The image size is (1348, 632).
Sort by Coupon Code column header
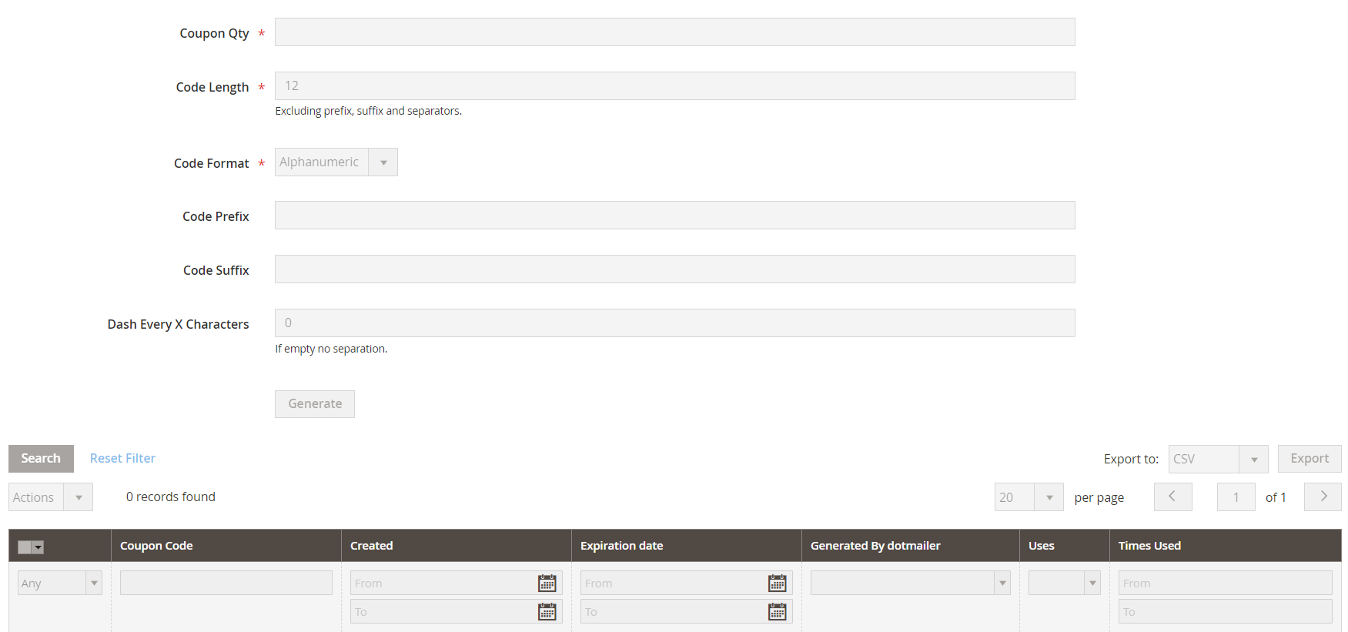156,546
